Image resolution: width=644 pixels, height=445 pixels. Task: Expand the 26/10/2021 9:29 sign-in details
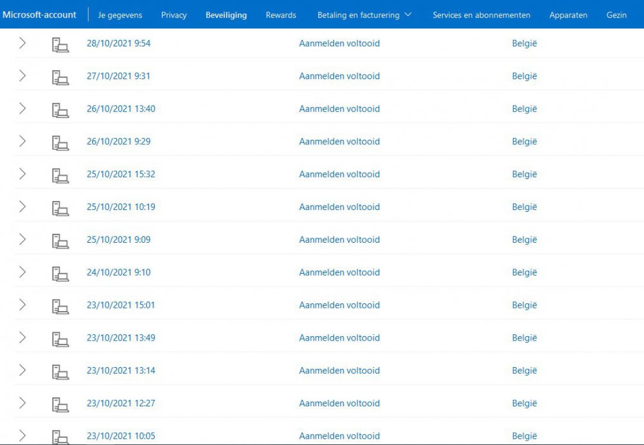point(23,141)
